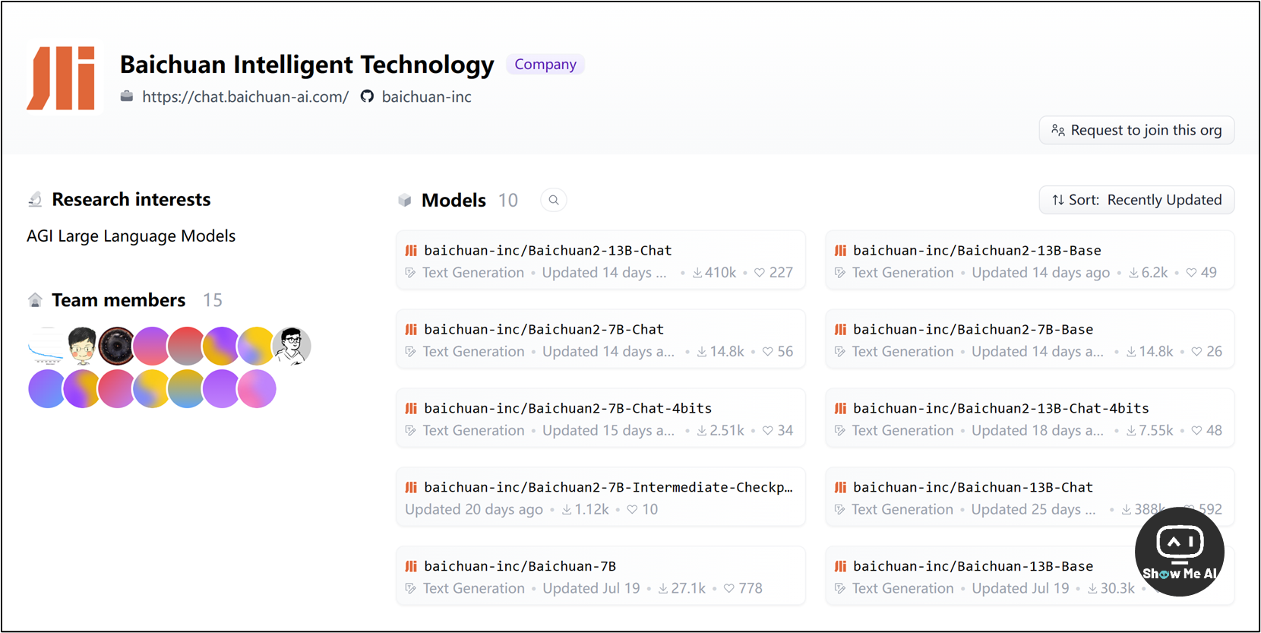This screenshot has width=1261, height=633.
Task: Click heart icon on Baichuan2-13B-Chat-4bits card
Action: 1197,431
